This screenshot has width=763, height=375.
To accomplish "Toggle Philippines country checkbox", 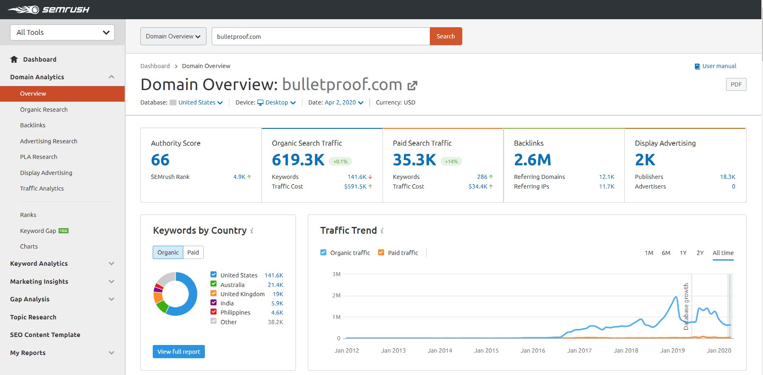I will [214, 311].
